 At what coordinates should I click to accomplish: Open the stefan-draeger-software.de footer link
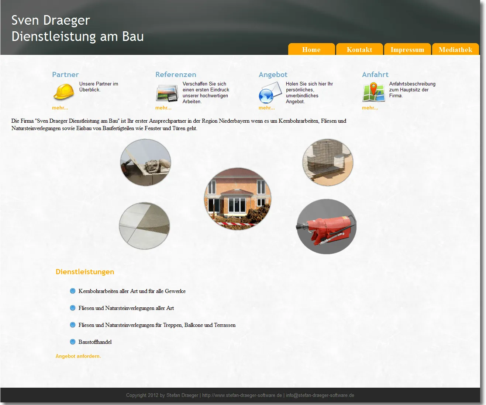(242, 395)
